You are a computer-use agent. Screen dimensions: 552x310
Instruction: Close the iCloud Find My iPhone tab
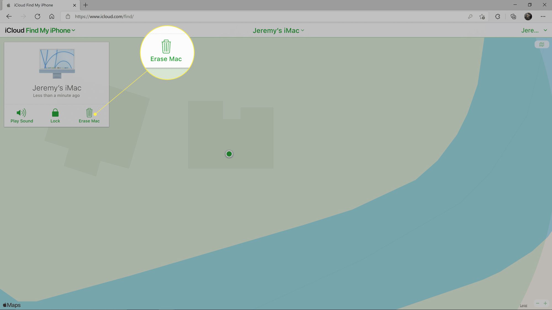point(75,5)
